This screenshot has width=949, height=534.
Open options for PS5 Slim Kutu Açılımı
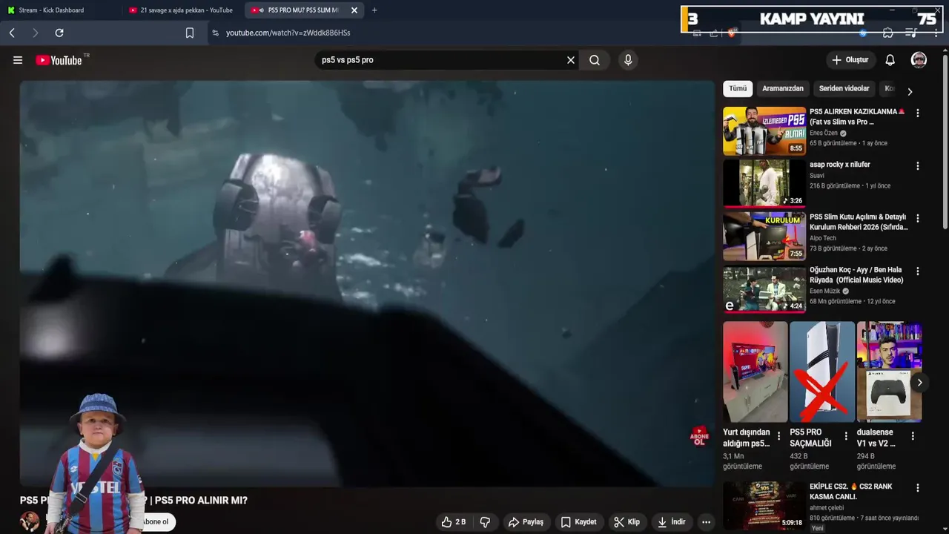tap(918, 219)
